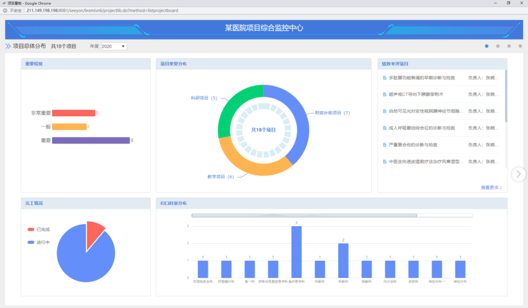Click document icon beside 成人呼吸窘迫综合征 project
Viewport: 528px width, 308px height.
(384, 128)
